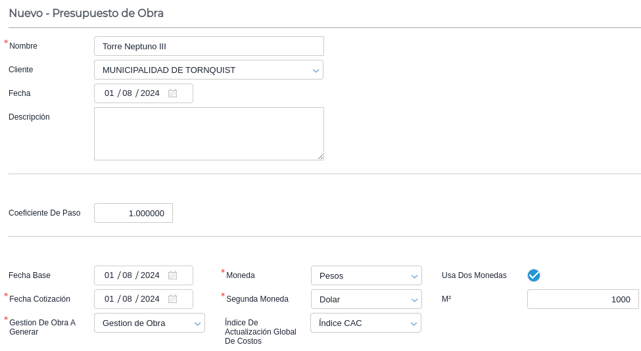The width and height of the screenshot is (641, 351).
Task: Select the year segment in Fecha Cotización
Action: [x=150, y=299]
